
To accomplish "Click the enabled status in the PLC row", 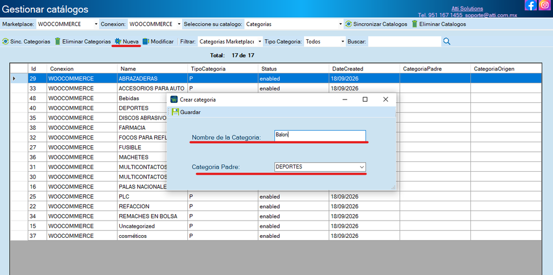I will point(293,196).
